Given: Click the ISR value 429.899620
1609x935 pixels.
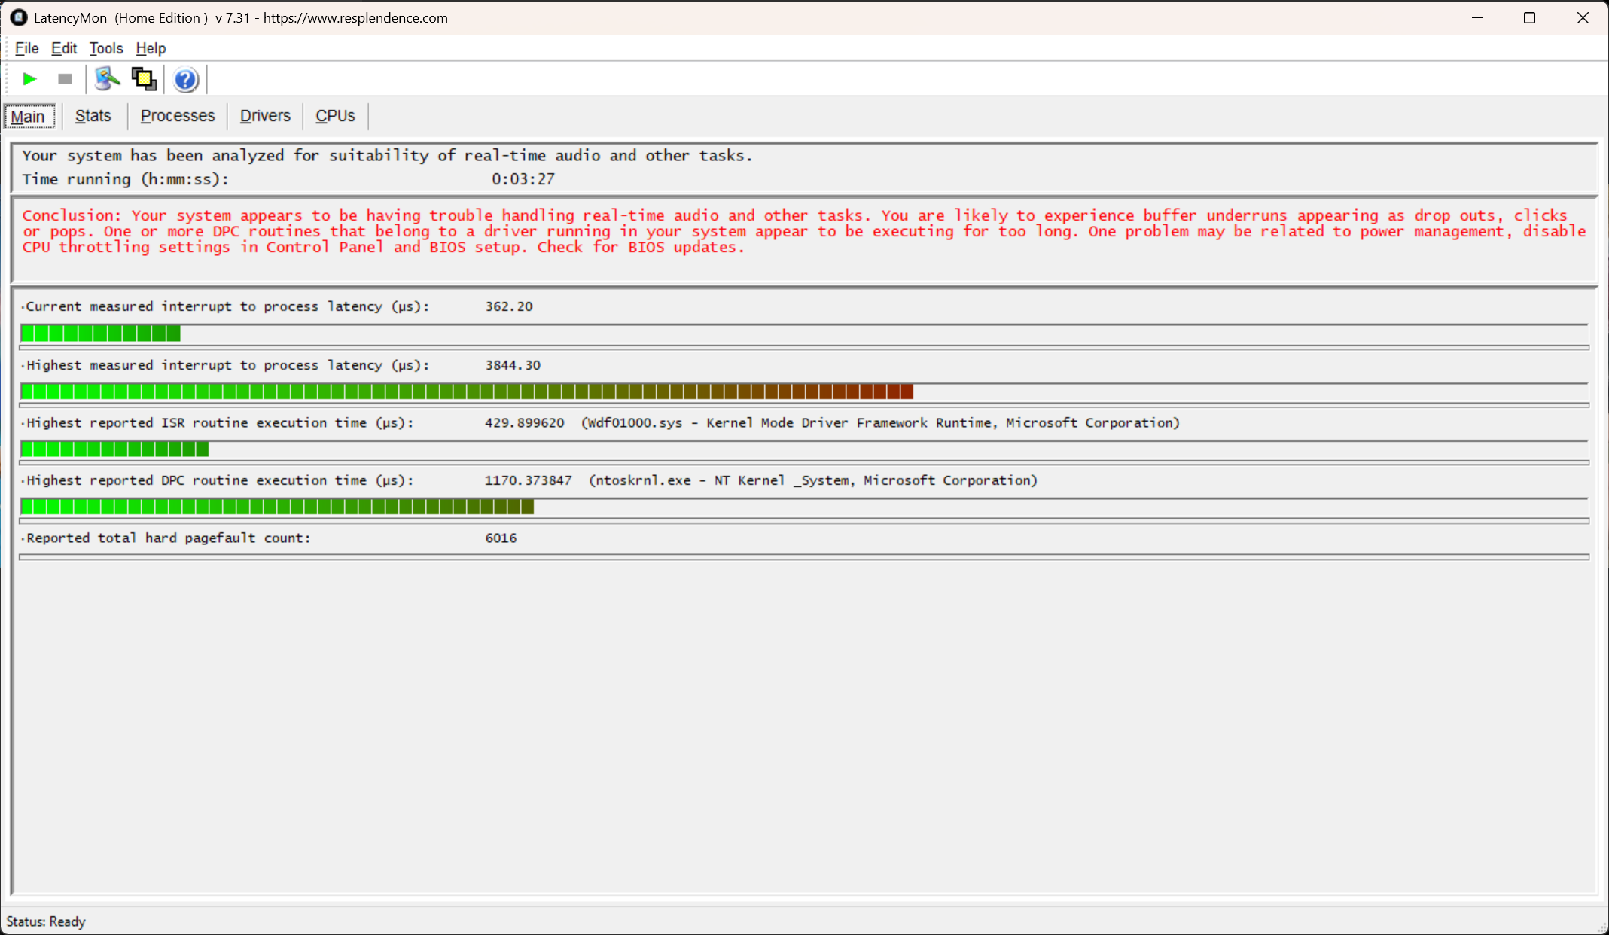Looking at the screenshot, I should click(525, 423).
